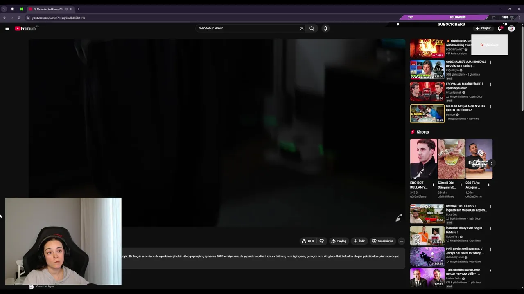
Task: Mute the tab via its speaker icon
Action: (x=66, y=9)
